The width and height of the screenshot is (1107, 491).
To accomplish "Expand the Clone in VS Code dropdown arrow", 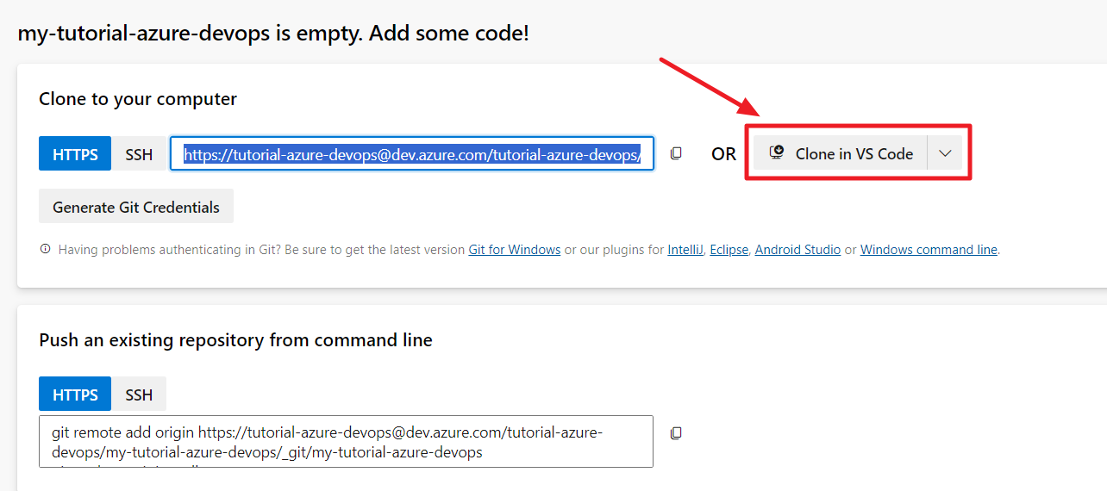I will (945, 153).
